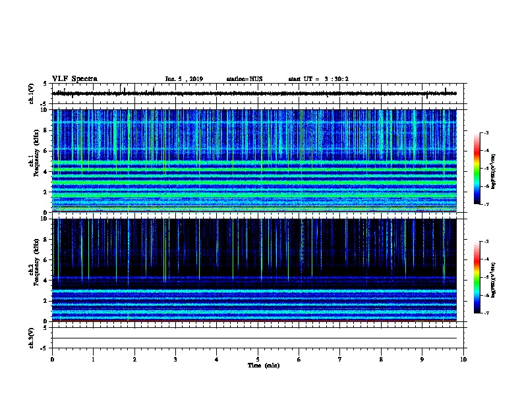Click the "2" kHz tick on ch.2 frequency axis

[45, 301]
